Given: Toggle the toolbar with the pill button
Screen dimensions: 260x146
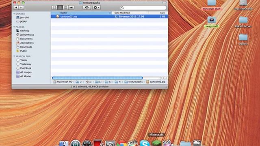Looking at the screenshot, I should tap(164, 3).
